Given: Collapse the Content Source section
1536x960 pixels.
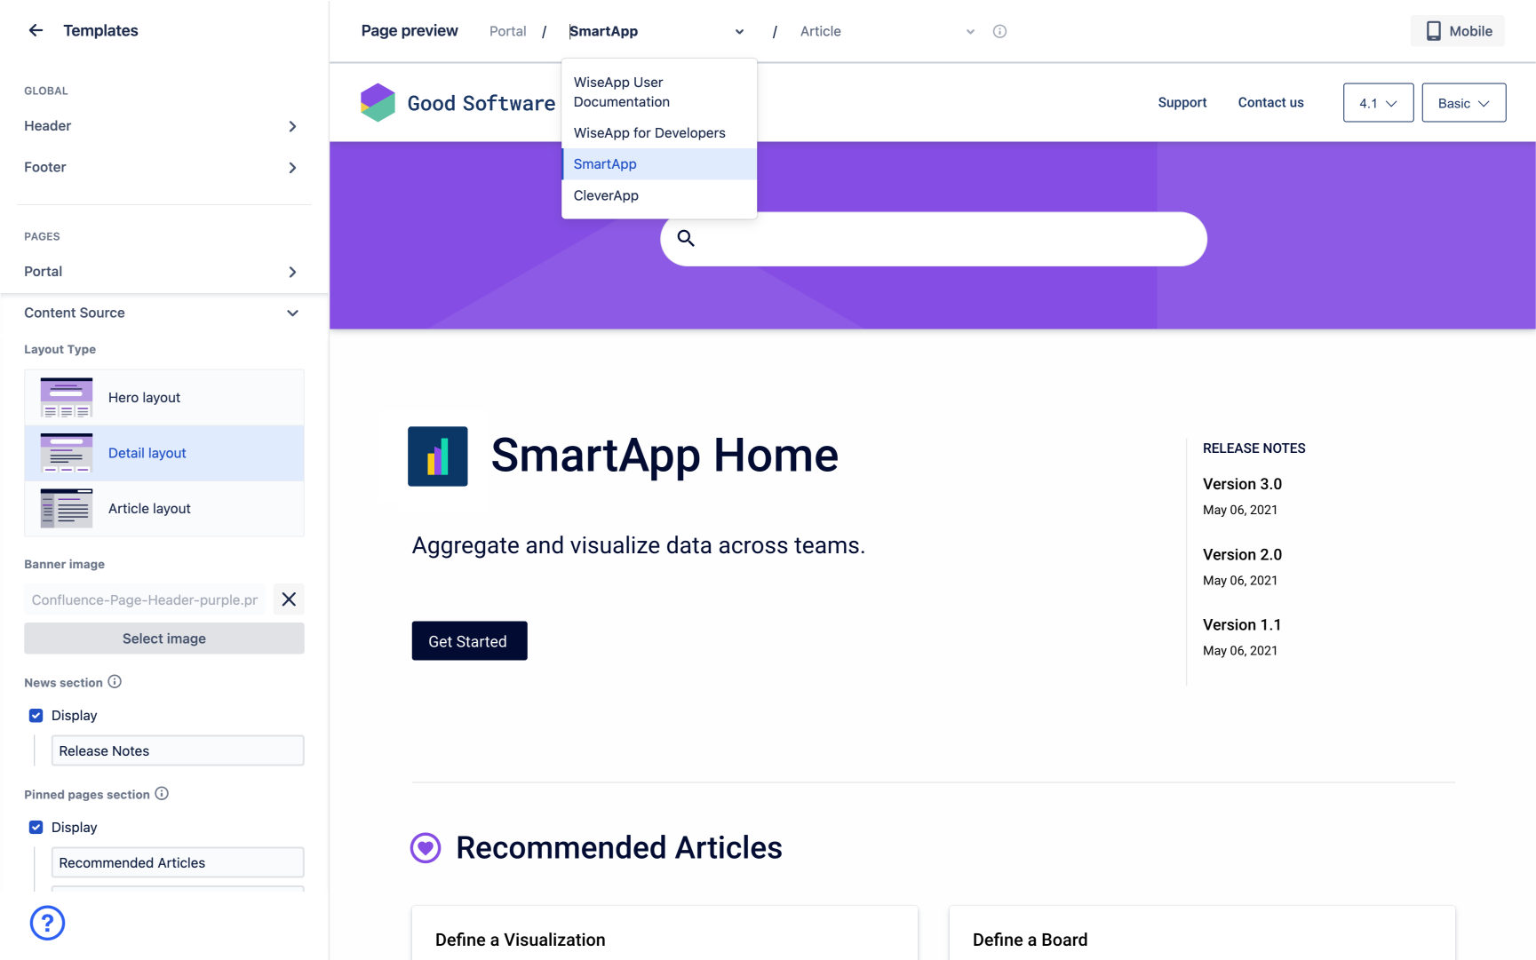Looking at the screenshot, I should [x=292, y=313].
